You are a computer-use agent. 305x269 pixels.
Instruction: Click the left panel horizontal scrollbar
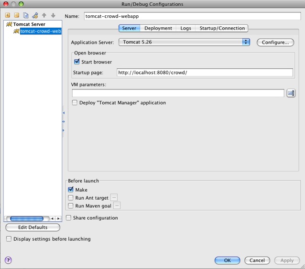27,218
